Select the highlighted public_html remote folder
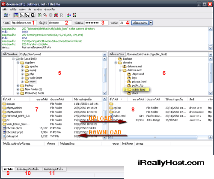The height and width of the screenshot is (179, 214). point(139,90)
